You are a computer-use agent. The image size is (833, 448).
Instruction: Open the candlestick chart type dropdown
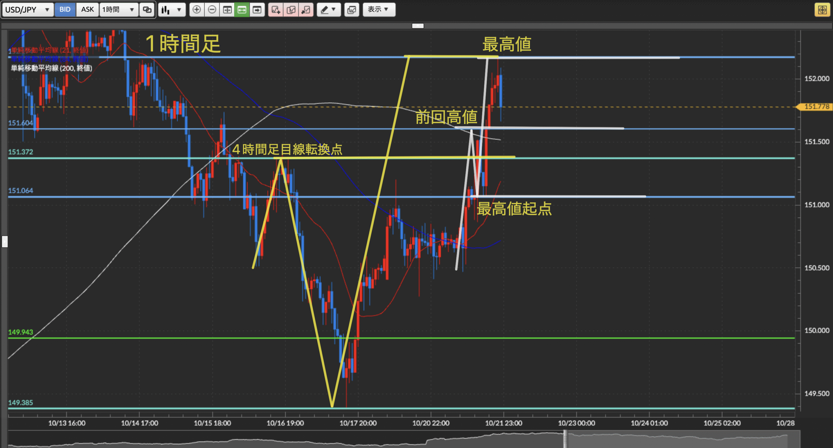click(171, 10)
